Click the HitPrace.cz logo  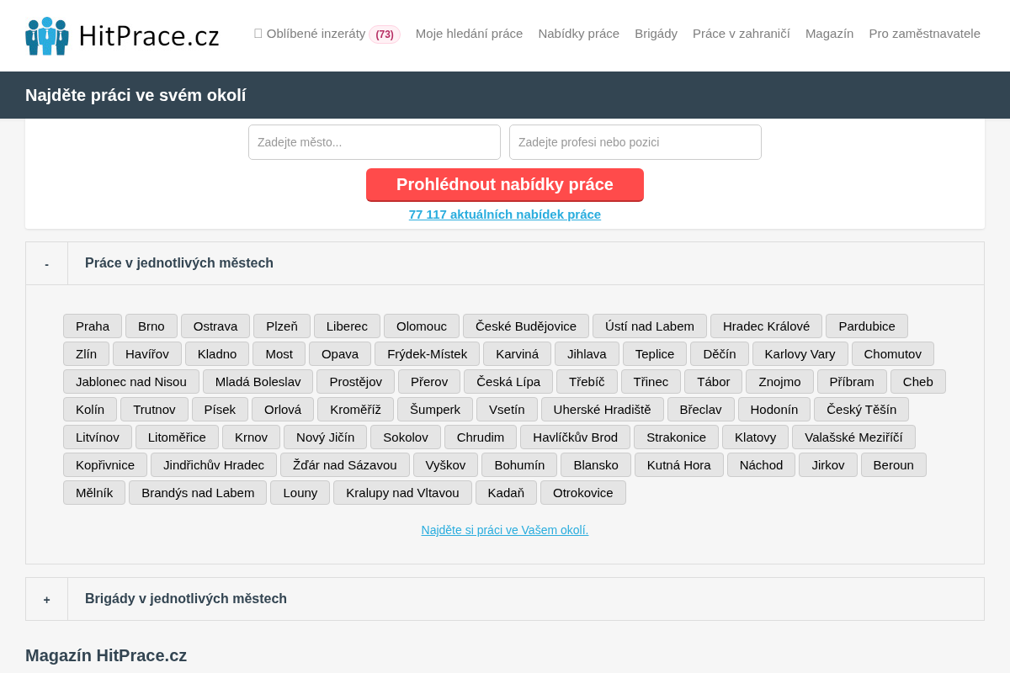coord(123,36)
